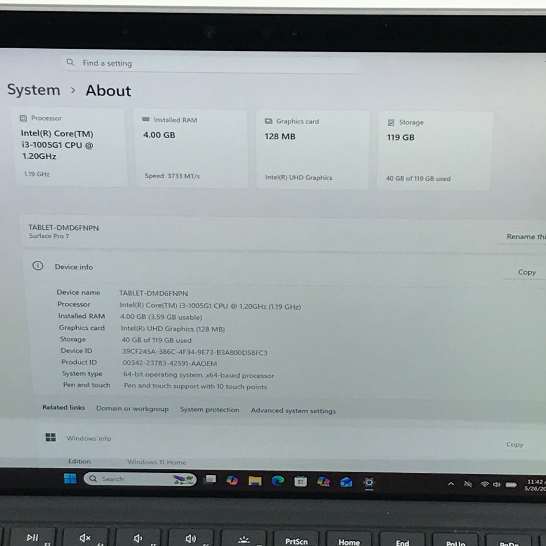Open Advanced system settings link
The image size is (546, 546).
(293, 411)
